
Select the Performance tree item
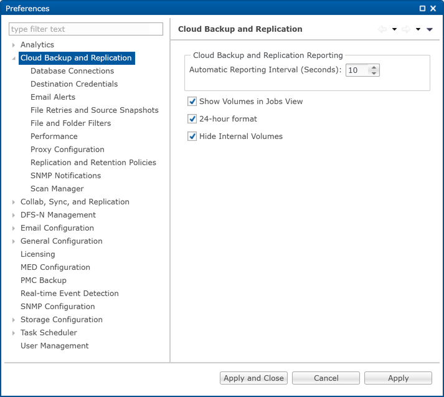(54, 136)
